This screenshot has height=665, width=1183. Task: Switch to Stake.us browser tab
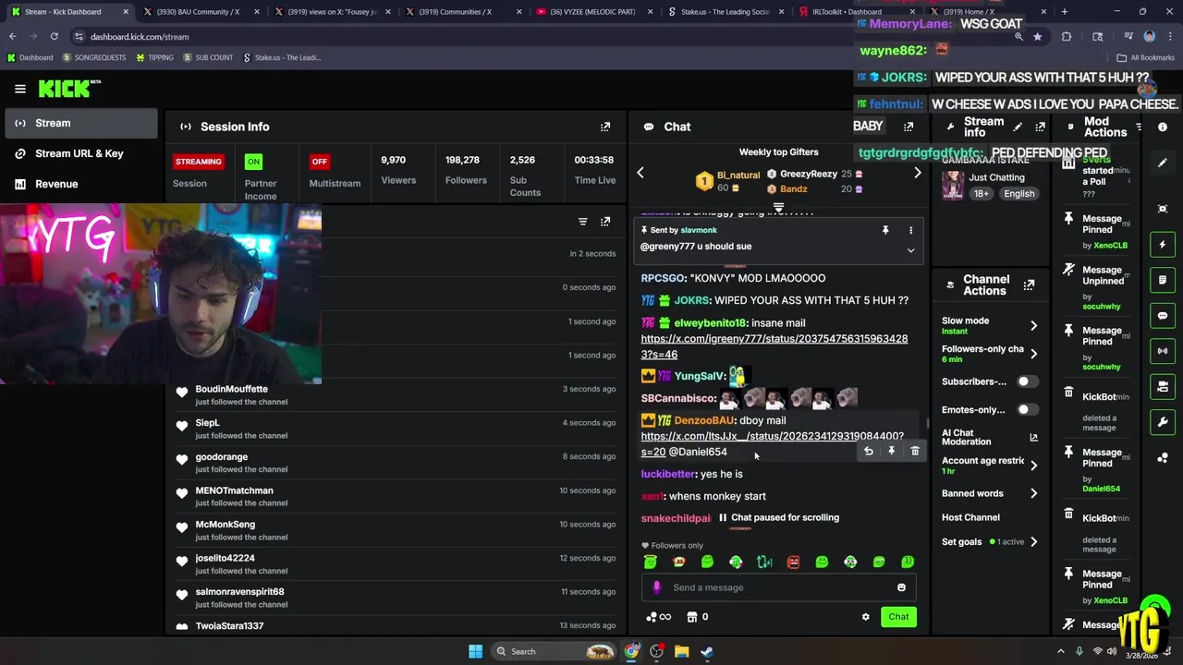(x=725, y=12)
